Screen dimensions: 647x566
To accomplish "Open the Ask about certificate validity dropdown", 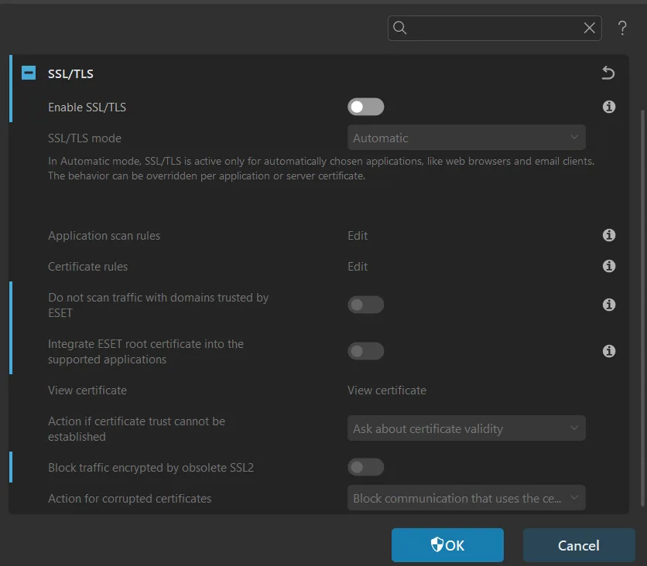I will (x=466, y=428).
